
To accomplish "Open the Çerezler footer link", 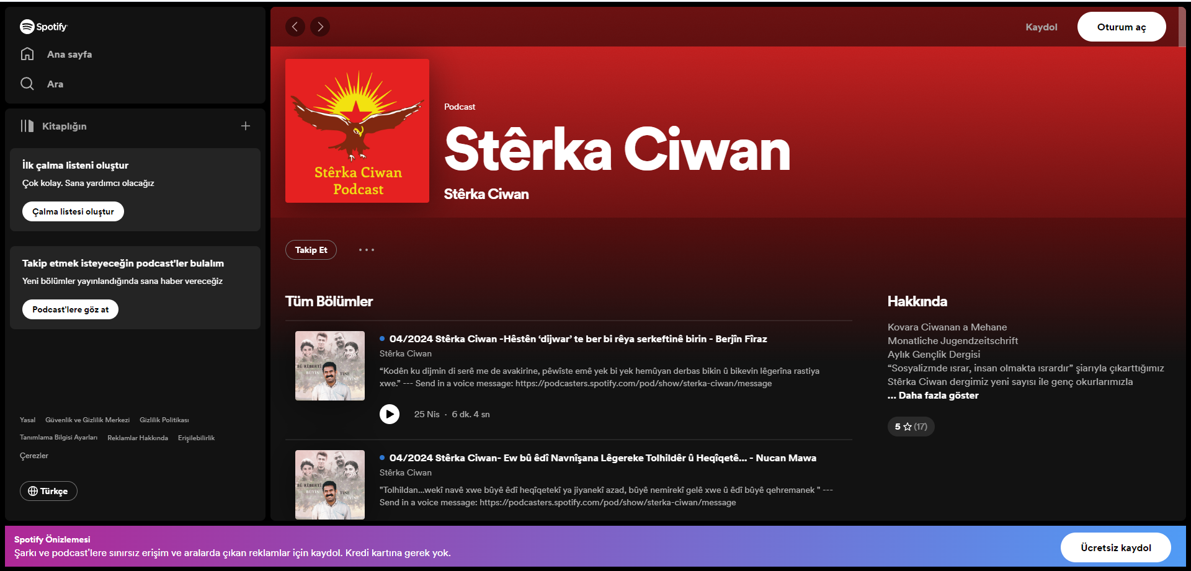I will click(x=34, y=456).
